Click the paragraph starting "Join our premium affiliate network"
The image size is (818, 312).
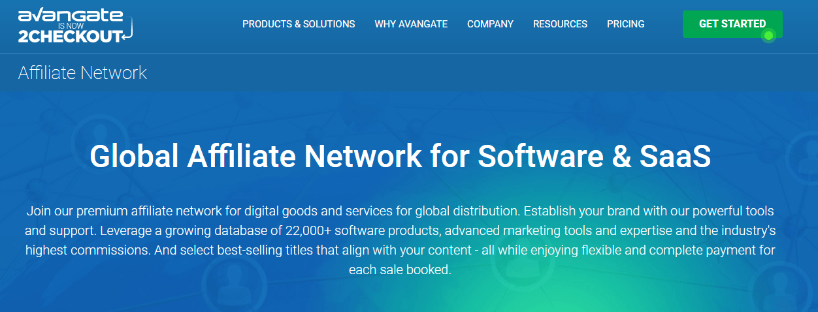click(400, 240)
